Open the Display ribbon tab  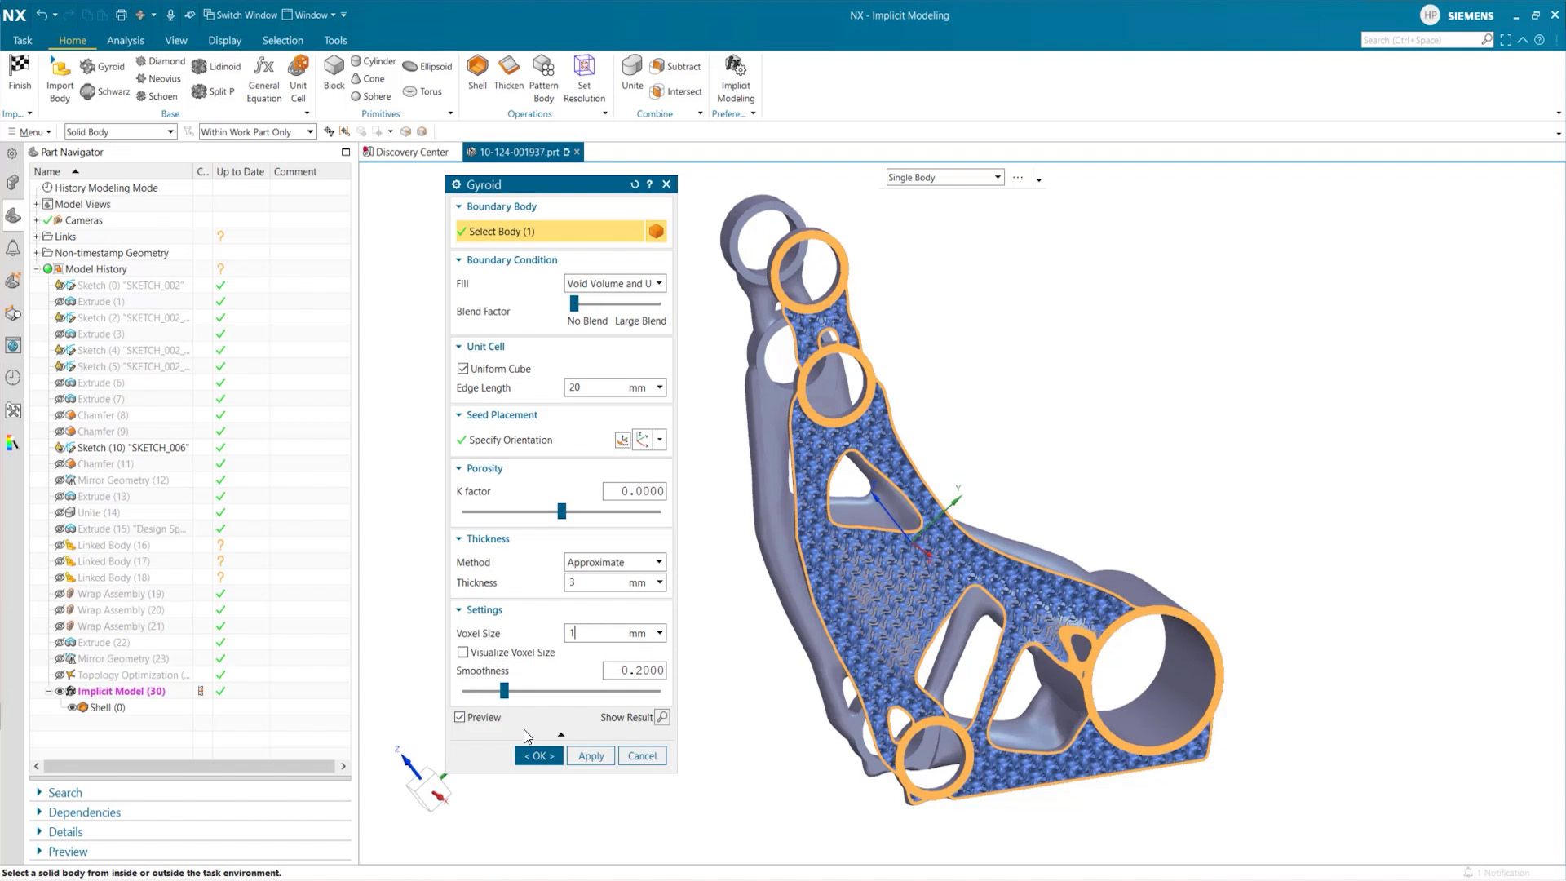point(224,40)
